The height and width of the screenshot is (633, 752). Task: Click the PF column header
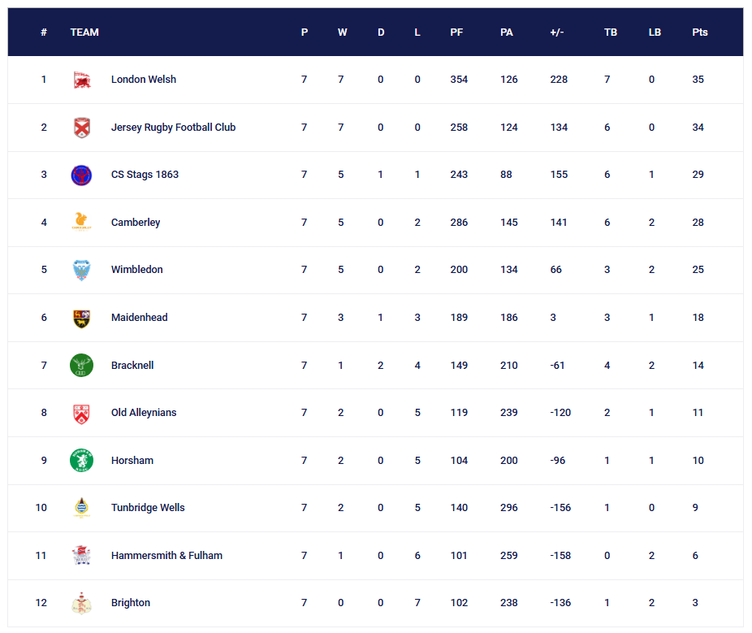pyautogui.click(x=456, y=33)
